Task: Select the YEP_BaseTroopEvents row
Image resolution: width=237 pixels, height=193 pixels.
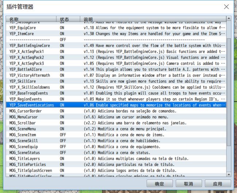Action: tap(116, 93)
